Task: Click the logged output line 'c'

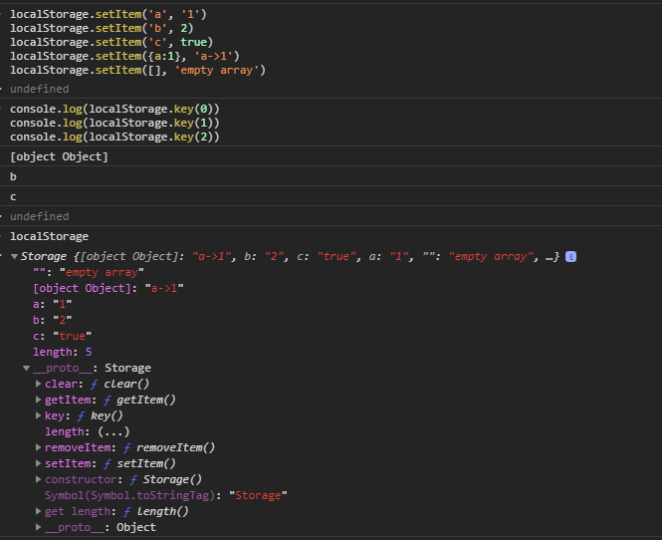Action: coord(13,197)
